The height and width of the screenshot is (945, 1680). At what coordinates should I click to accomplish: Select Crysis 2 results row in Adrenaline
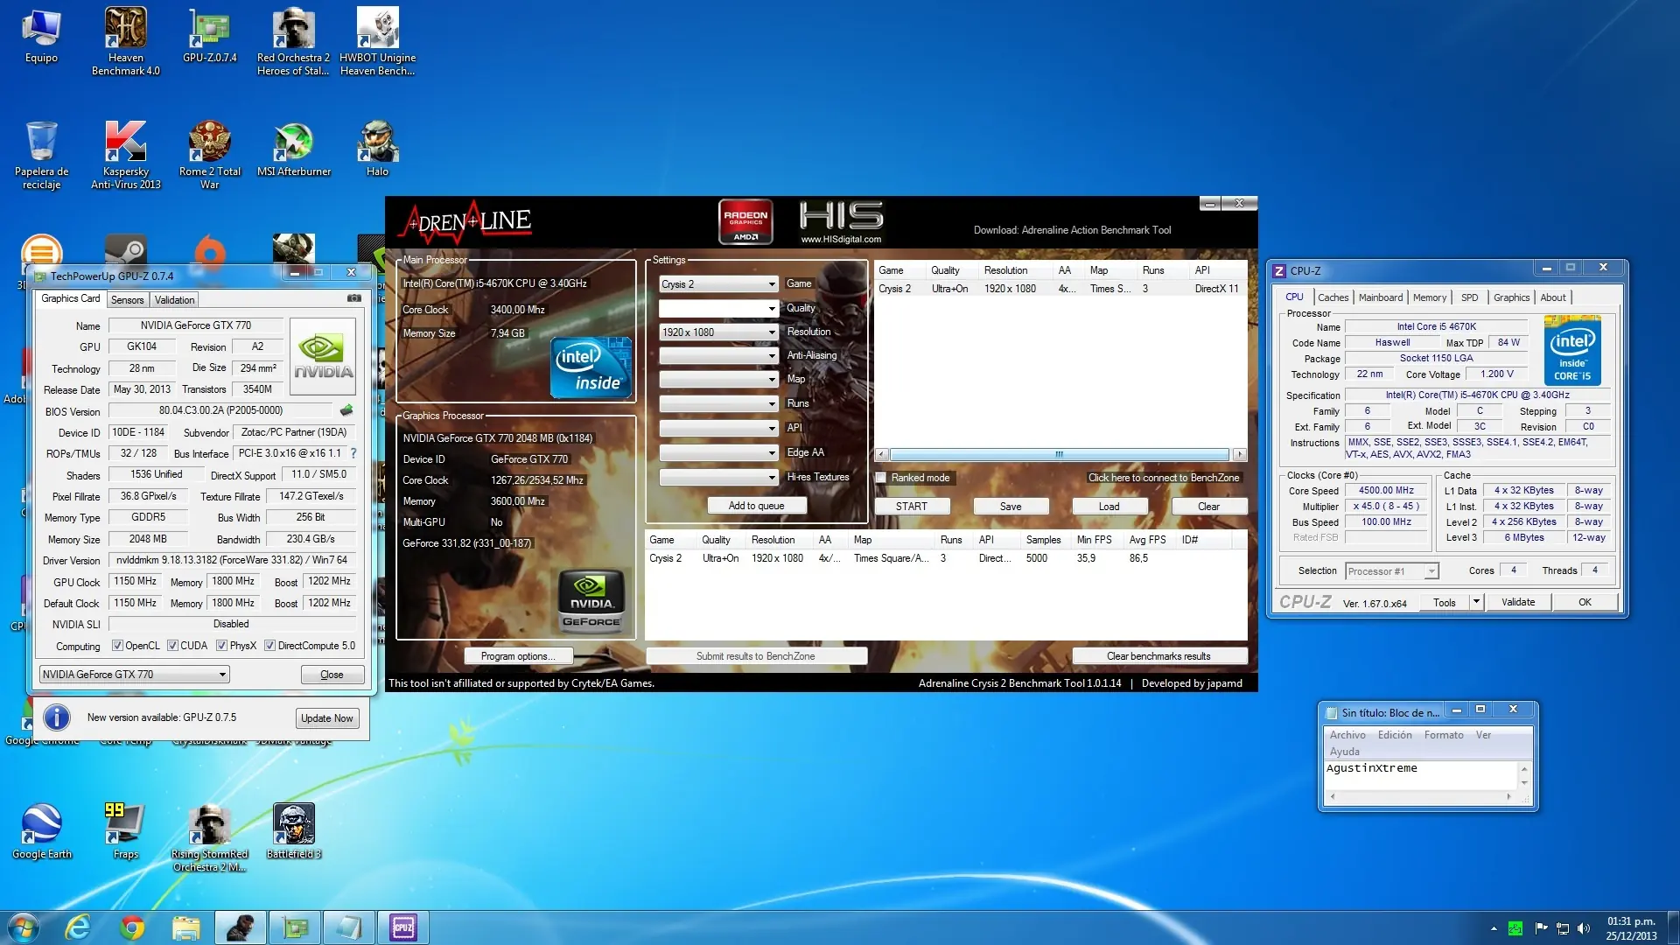click(x=946, y=558)
